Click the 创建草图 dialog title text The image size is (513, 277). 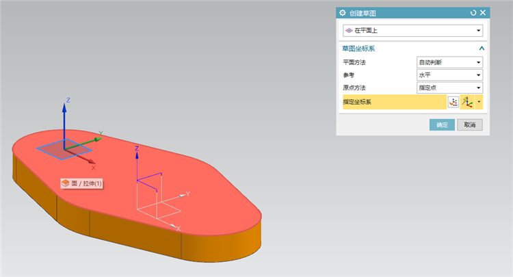tap(363, 13)
